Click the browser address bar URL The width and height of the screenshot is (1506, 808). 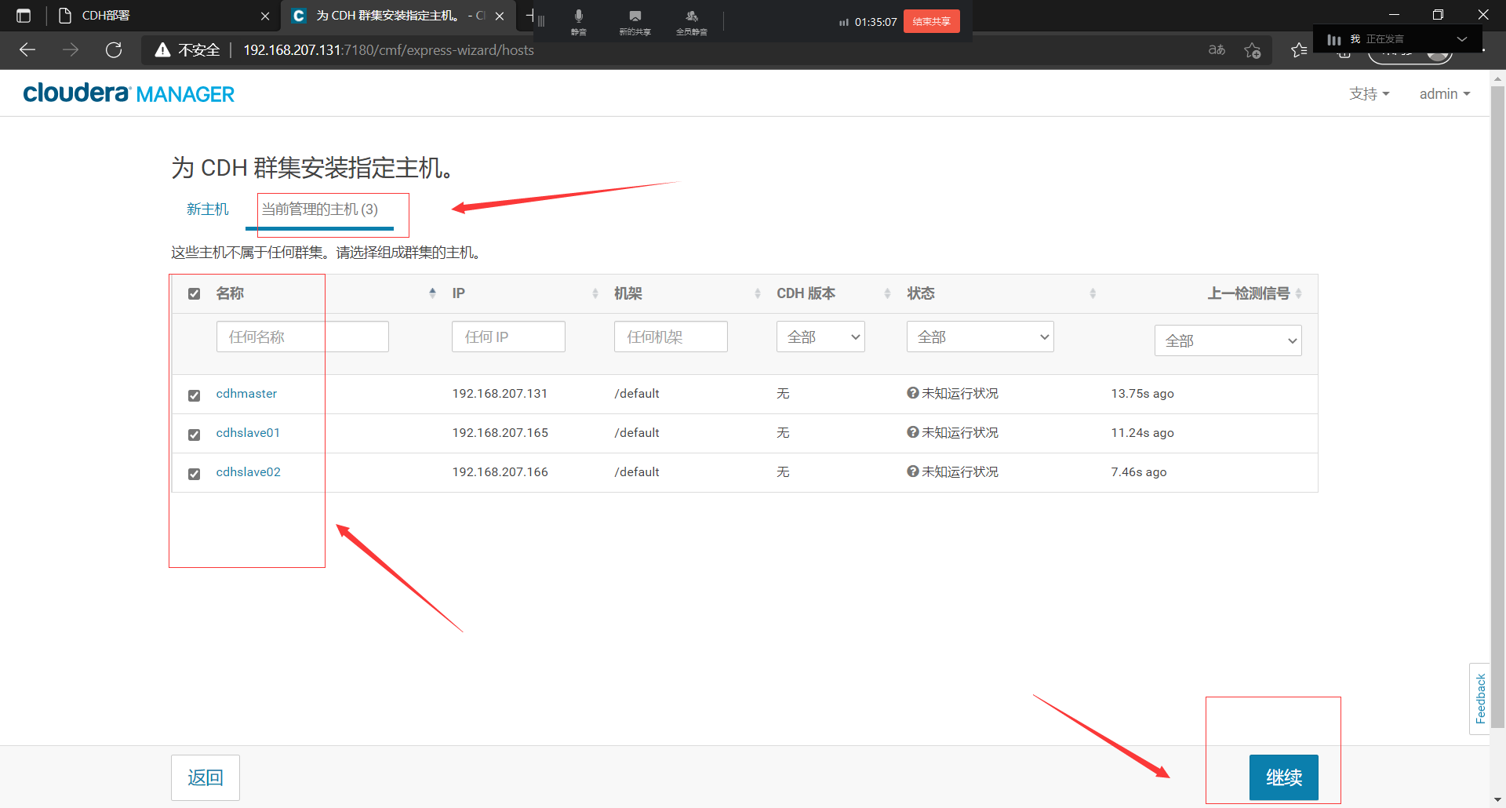pyautogui.click(x=388, y=50)
